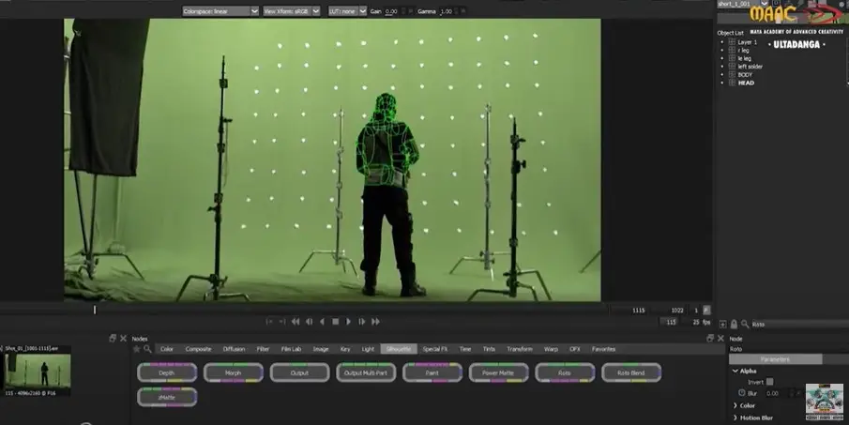This screenshot has height=425, width=849.
Task: Toggle visibility dot for Layer 1
Action: tap(721, 42)
